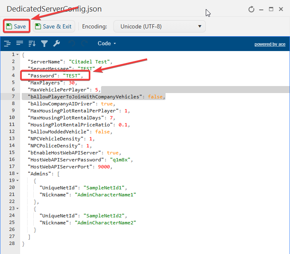Click the "MaxPlayers" key on line 5

(x=45, y=83)
